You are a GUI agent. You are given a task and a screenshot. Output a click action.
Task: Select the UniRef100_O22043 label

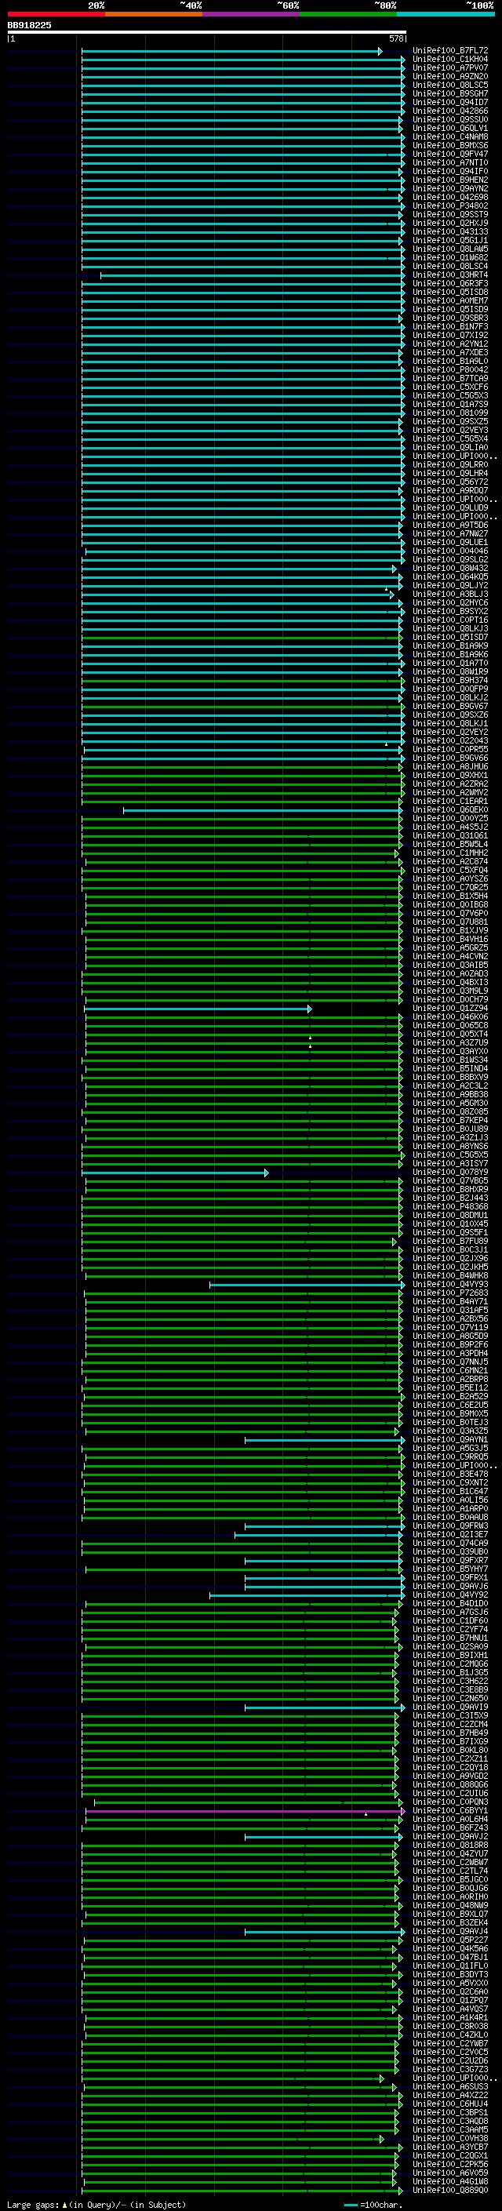450,740
